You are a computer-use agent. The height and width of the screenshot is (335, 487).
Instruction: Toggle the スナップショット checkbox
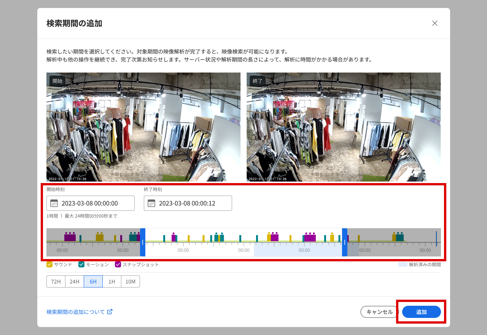pyautogui.click(x=118, y=264)
